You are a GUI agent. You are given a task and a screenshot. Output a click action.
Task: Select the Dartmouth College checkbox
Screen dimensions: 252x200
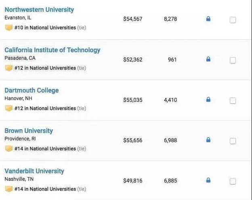tap(233, 101)
